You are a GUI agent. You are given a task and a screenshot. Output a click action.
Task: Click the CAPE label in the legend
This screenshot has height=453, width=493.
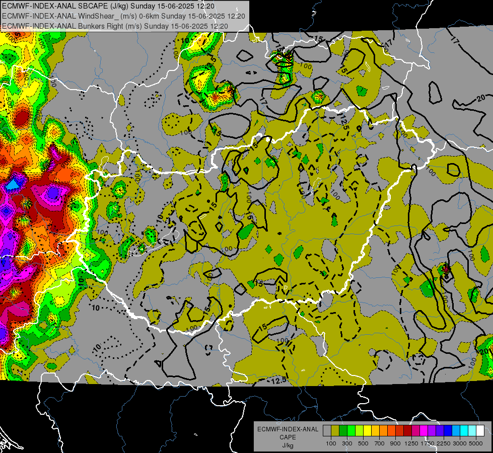[x=288, y=437]
